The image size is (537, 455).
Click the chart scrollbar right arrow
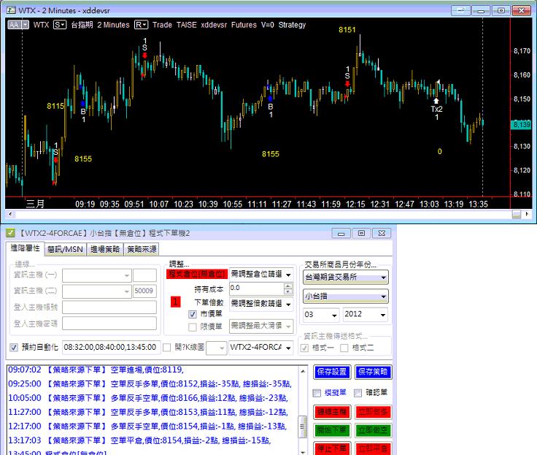pos(527,214)
